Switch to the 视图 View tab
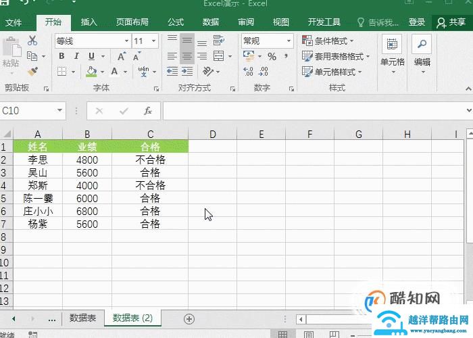The image size is (473, 338). pos(281,22)
